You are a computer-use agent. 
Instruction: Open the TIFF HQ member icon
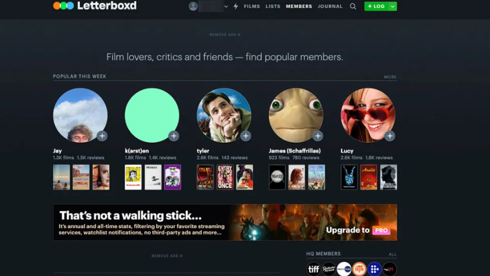314,269
